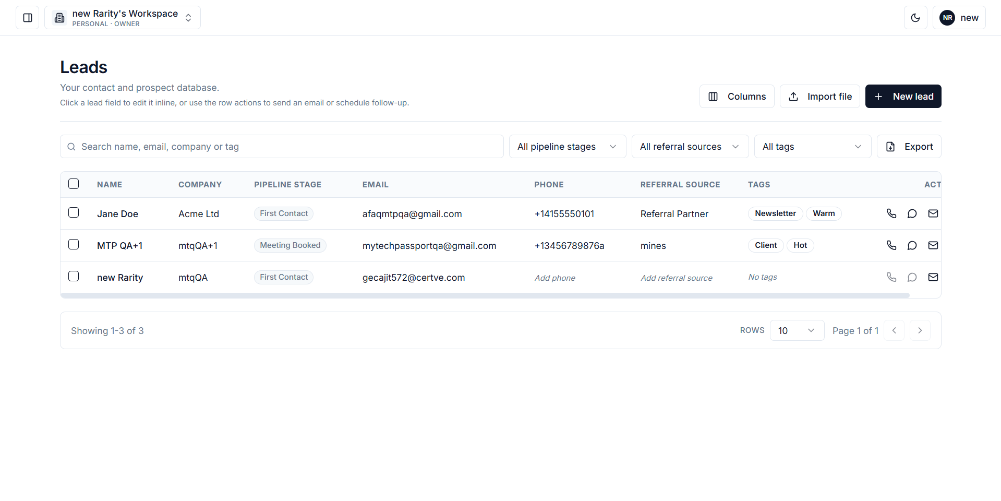Viewport: 1001px width, 501px height.
Task: Click the COMPANY column header
Action: [x=200, y=185]
